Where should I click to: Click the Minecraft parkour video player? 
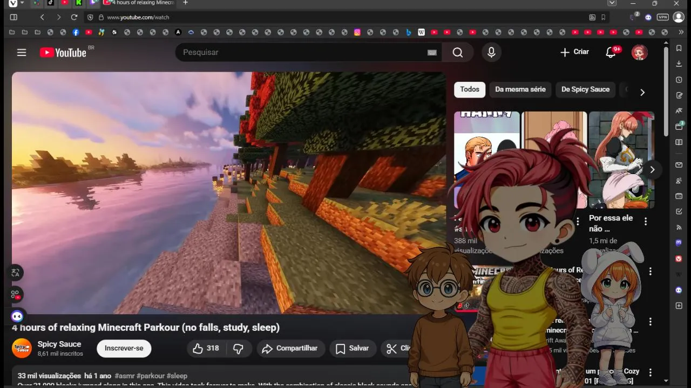229,193
